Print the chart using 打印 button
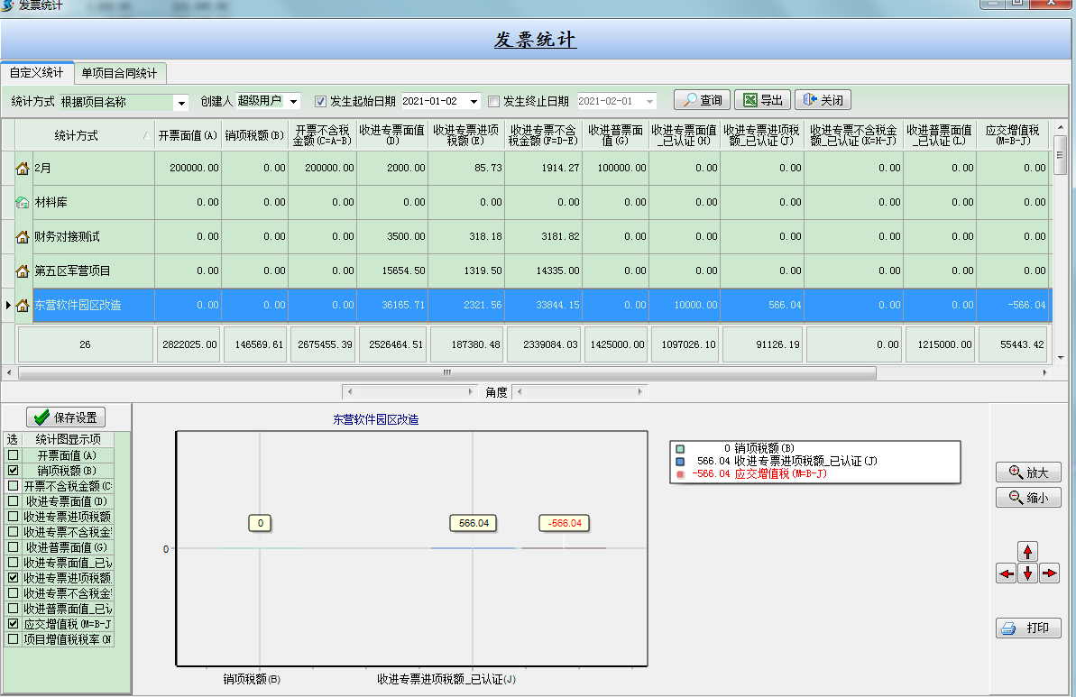This screenshot has height=697, width=1076. click(1028, 628)
